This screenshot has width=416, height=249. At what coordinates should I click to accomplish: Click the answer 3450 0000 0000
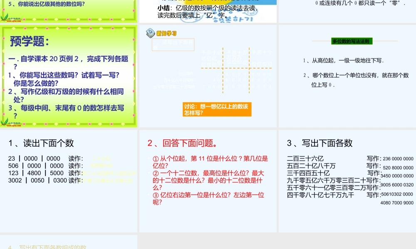click(x=397, y=176)
